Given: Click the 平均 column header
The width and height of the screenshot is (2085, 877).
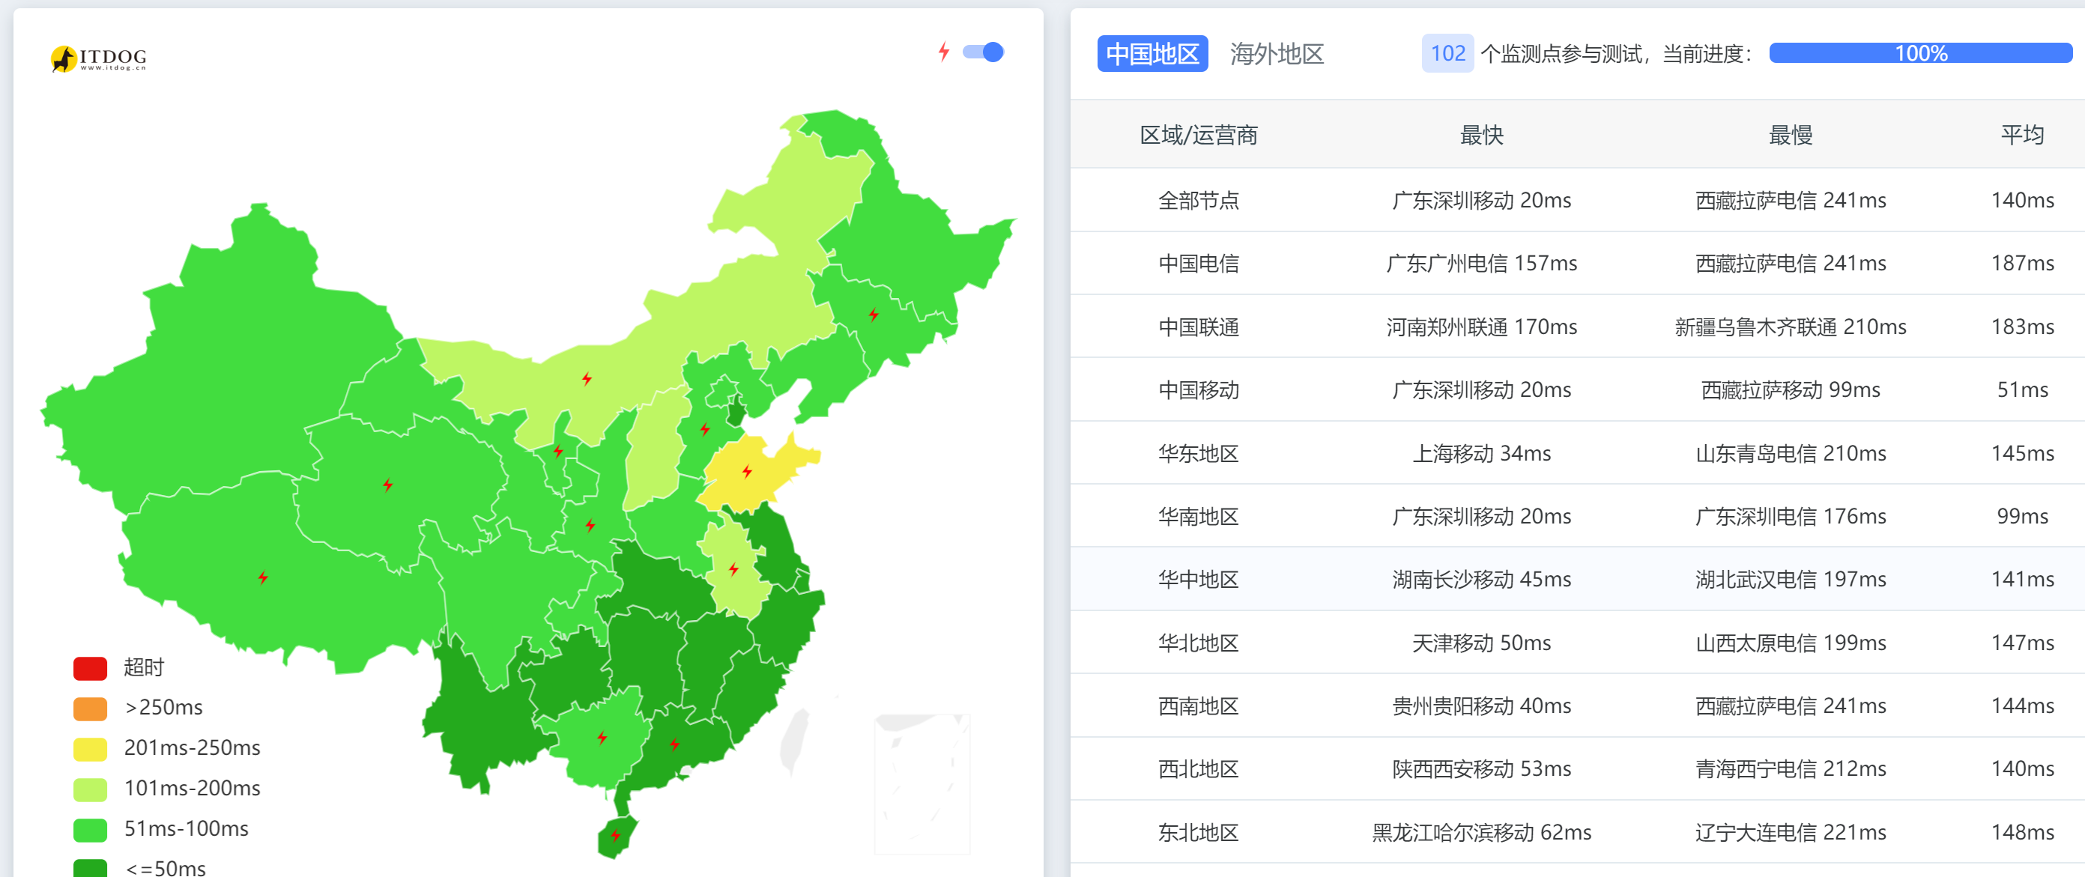Looking at the screenshot, I should click(2022, 135).
